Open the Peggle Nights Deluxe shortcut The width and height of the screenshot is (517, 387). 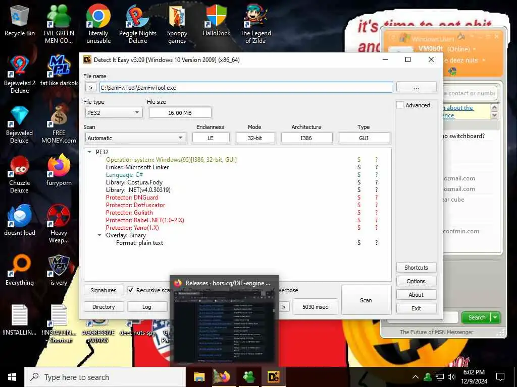pyautogui.click(x=138, y=24)
